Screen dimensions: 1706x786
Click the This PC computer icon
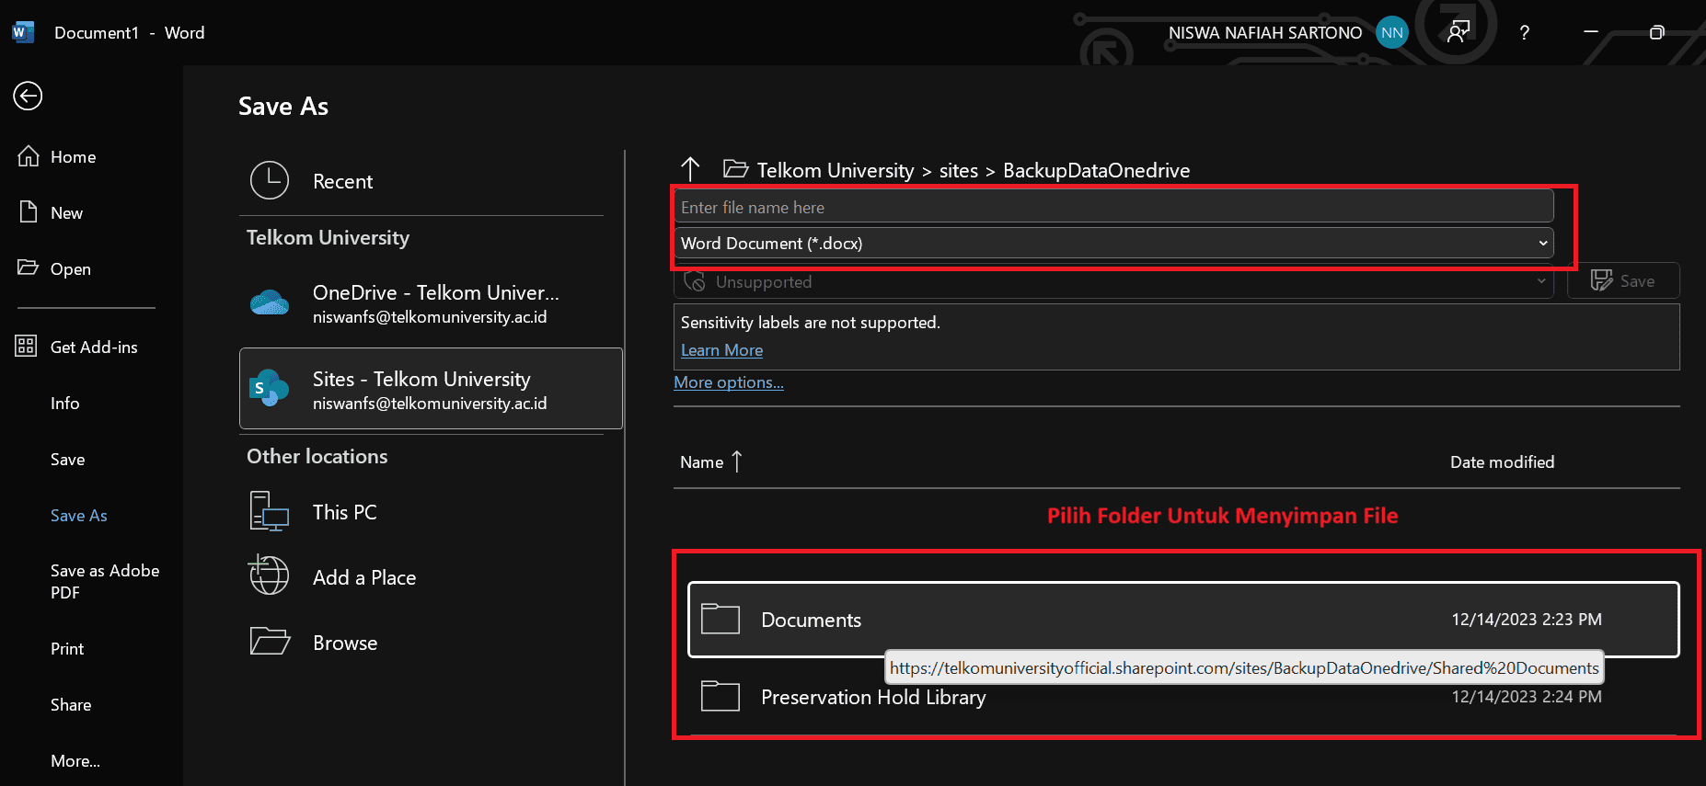(x=270, y=511)
